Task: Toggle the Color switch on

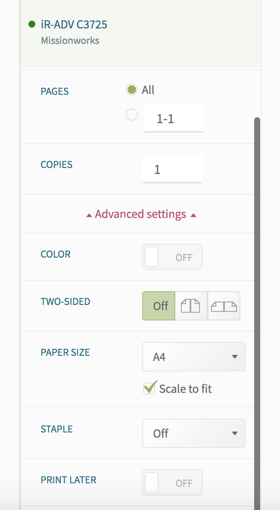Action: tap(172, 257)
